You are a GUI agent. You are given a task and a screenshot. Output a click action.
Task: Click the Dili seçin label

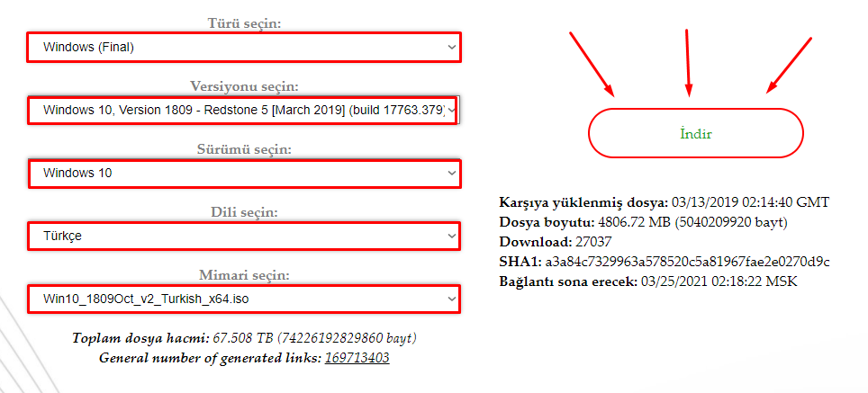click(x=244, y=212)
